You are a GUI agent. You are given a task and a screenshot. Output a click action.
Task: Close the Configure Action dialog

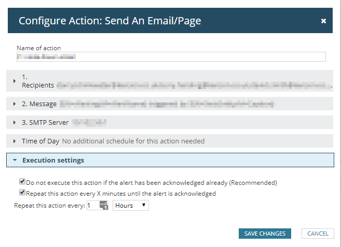323,21
